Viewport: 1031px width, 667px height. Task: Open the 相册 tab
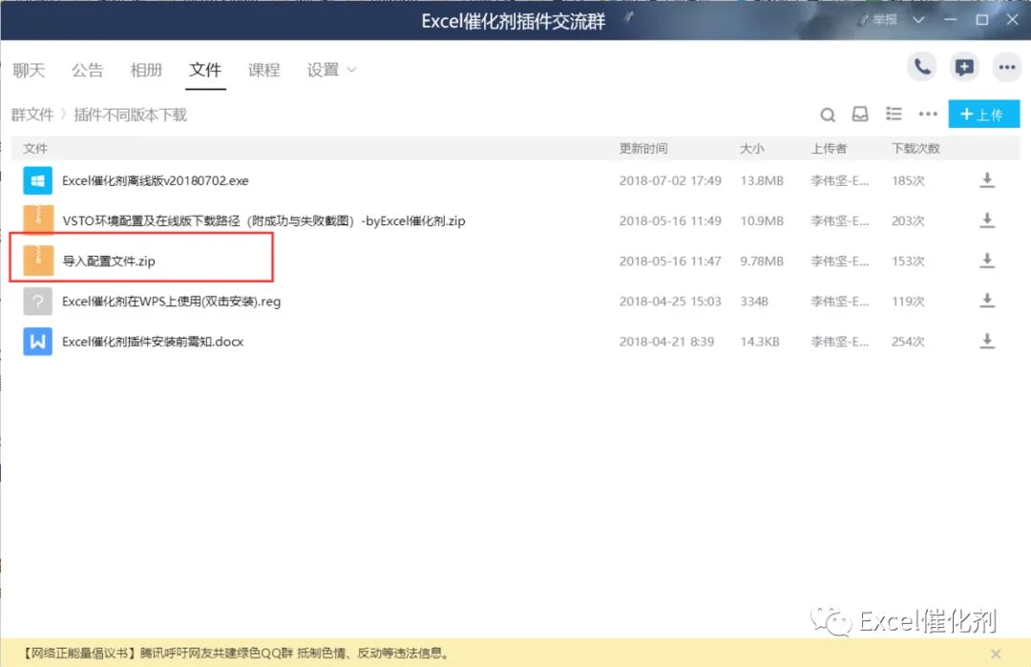coord(146,70)
